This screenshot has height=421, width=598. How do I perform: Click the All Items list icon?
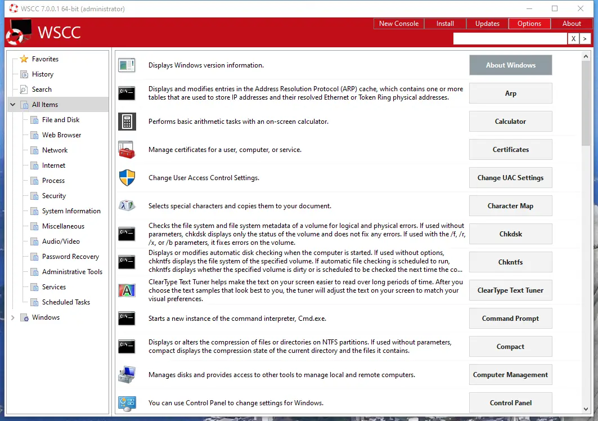24,105
